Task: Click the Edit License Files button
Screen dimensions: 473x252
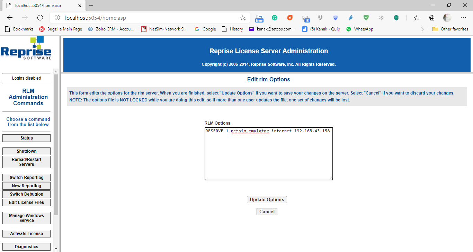Action: point(26,202)
